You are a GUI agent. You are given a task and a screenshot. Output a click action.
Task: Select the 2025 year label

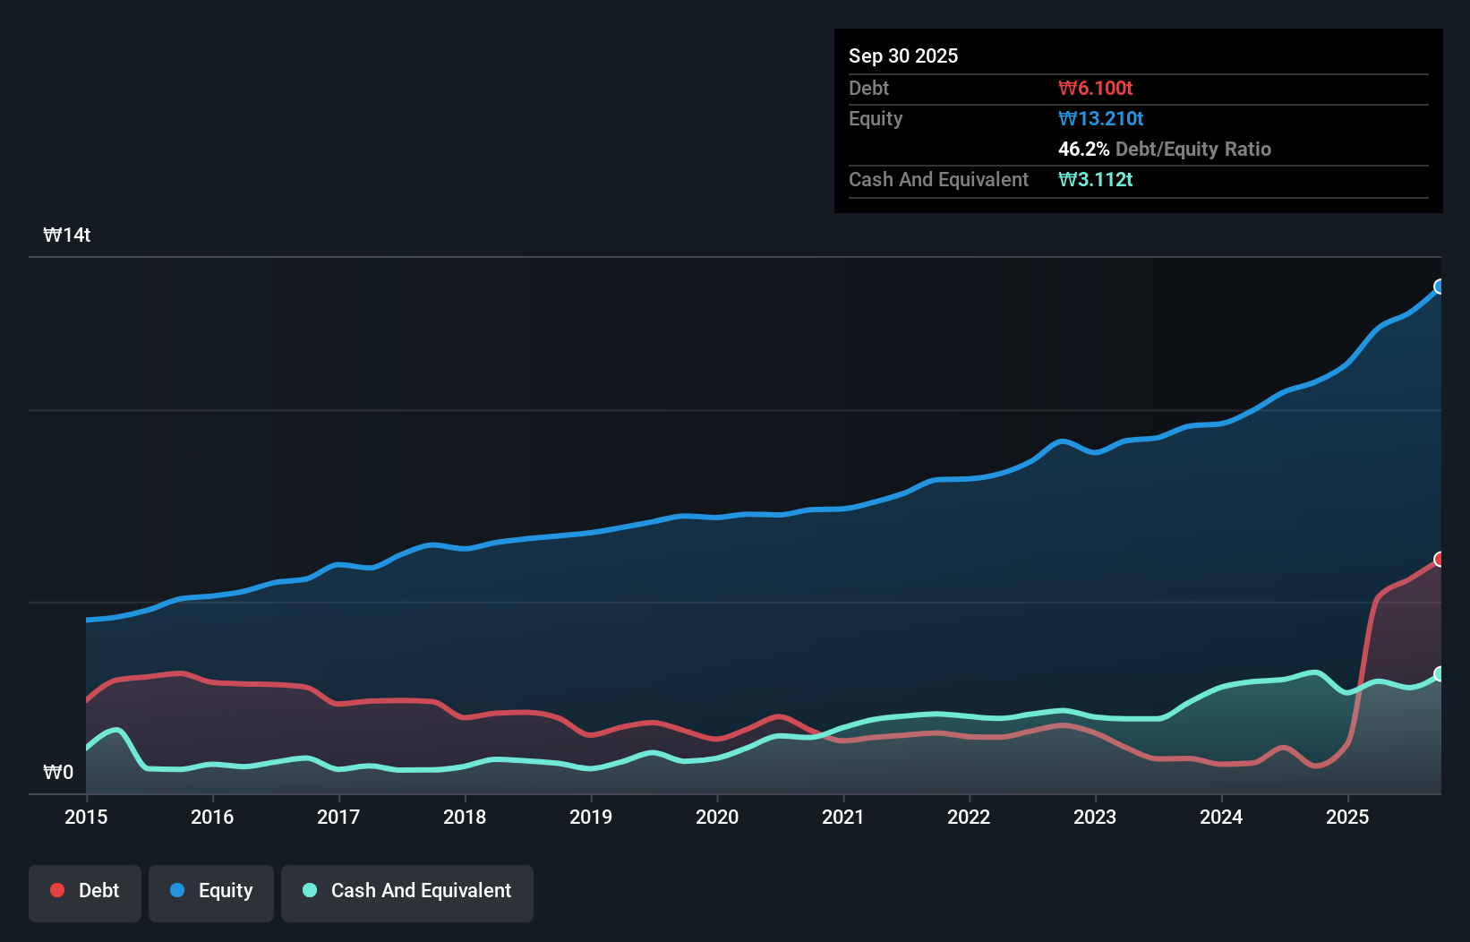tap(1348, 817)
